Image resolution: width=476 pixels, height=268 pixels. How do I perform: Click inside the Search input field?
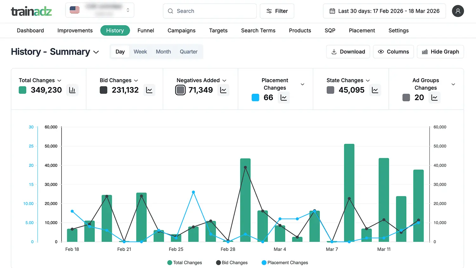pyautogui.click(x=209, y=11)
